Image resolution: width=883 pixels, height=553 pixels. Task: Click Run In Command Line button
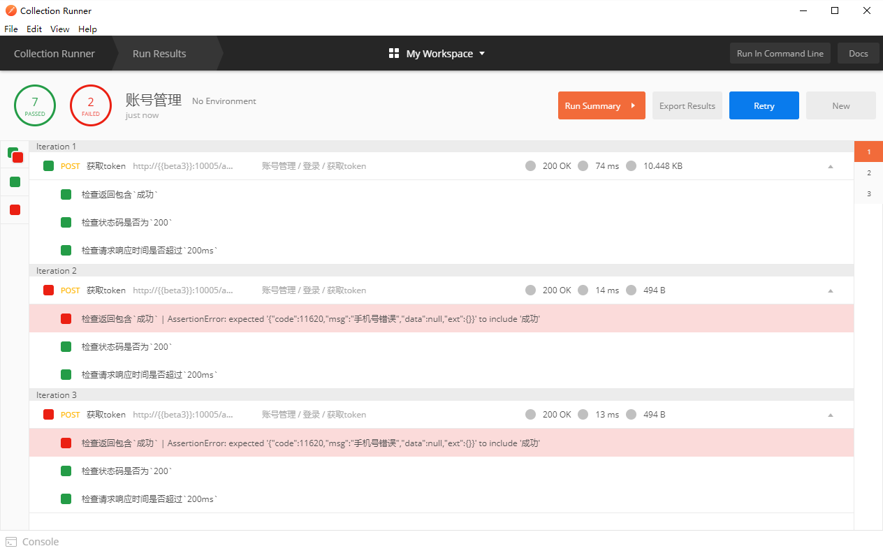point(780,54)
